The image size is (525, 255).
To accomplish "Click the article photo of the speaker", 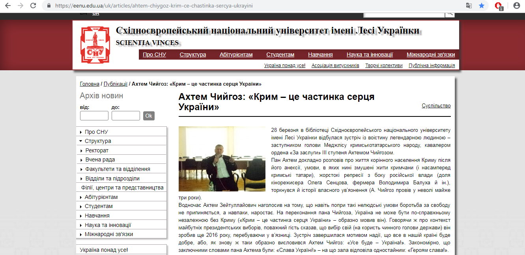I will tap(222, 159).
